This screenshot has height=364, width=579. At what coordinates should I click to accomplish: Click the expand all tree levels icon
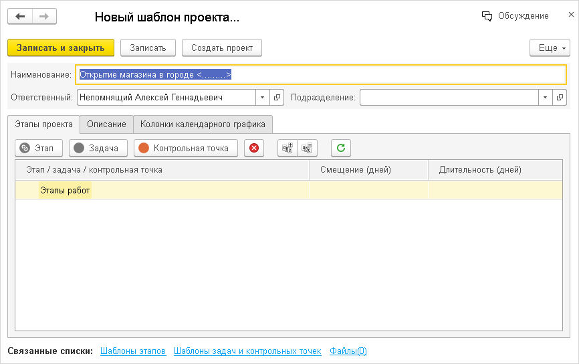click(x=288, y=148)
